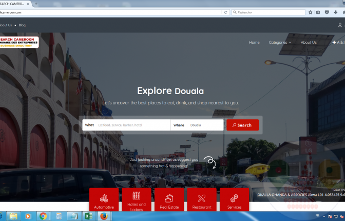Click the Search Cameroon logo
Screen dimensions: 345x221
click(x=19, y=42)
